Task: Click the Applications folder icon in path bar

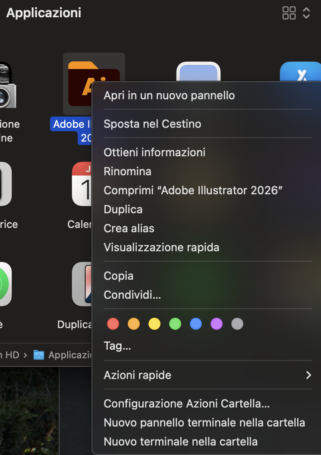Action: tap(39, 355)
